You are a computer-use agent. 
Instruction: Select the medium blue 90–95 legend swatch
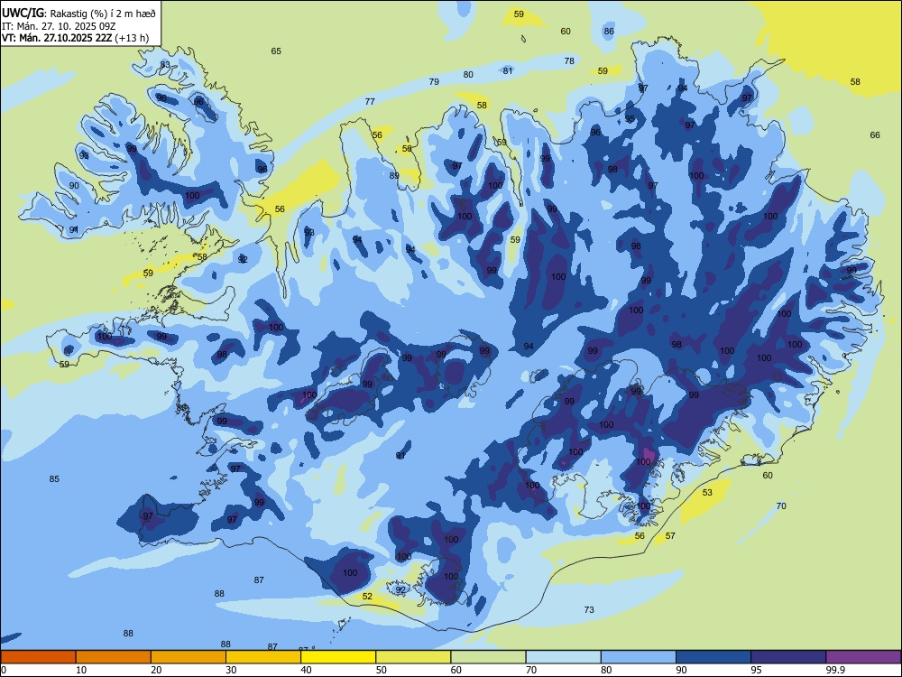pyautogui.click(x=713, y=657)
